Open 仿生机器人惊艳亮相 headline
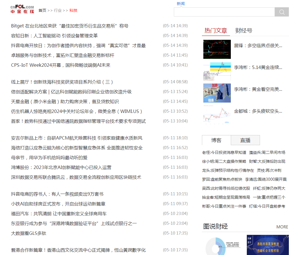 pyautogui.click(x=77, y=112)
